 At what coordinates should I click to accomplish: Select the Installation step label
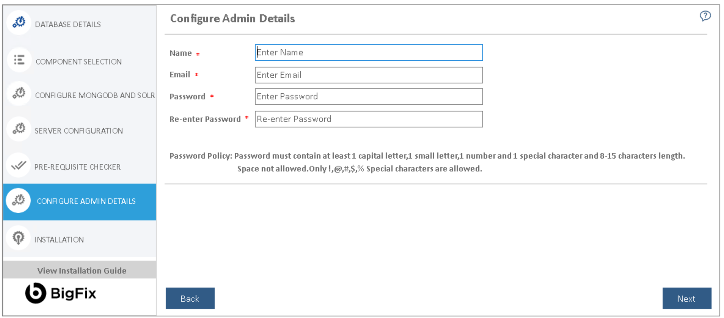coord(59,240)
